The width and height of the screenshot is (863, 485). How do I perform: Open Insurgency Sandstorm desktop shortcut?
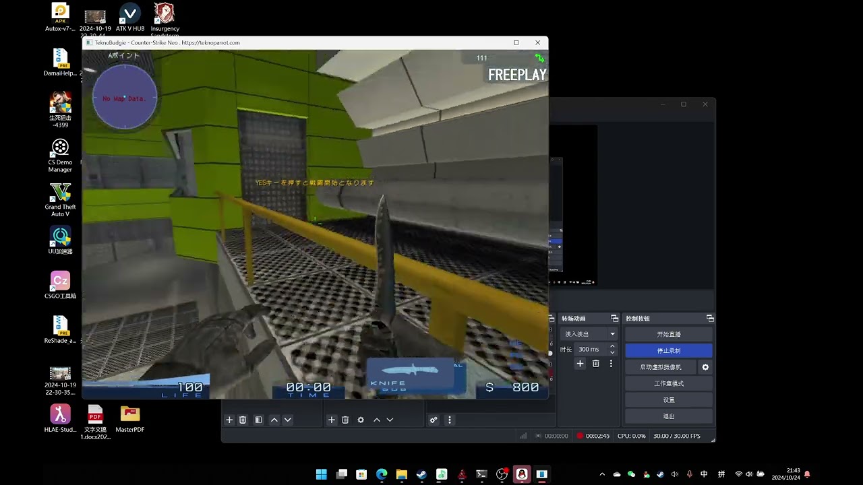165,19
